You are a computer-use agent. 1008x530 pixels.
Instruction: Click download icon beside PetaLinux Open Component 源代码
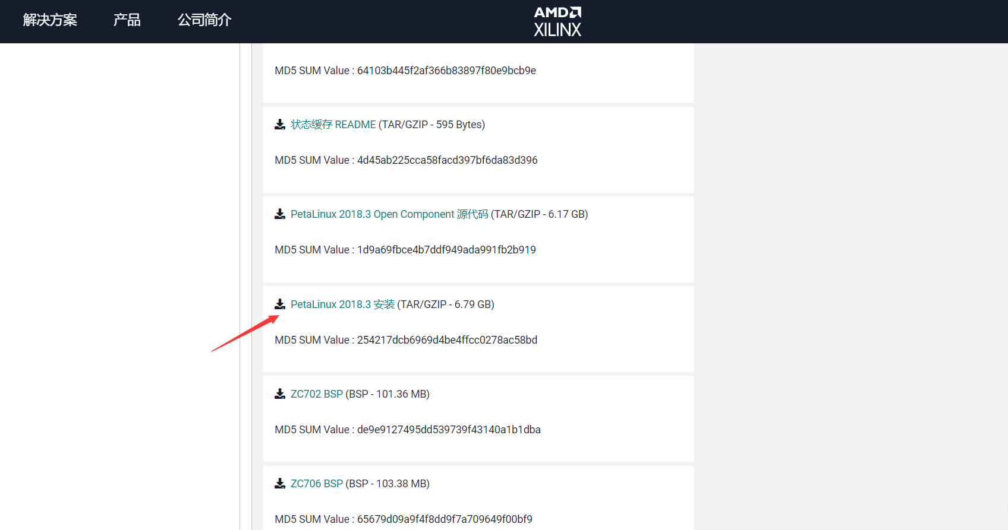280,214
